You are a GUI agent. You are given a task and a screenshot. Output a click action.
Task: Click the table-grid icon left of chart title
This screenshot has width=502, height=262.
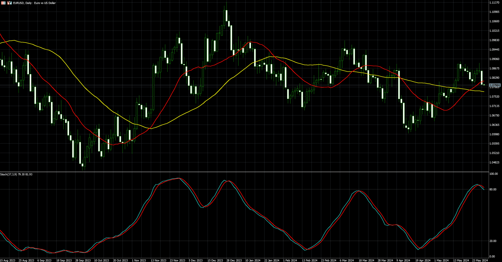[4, 3]
